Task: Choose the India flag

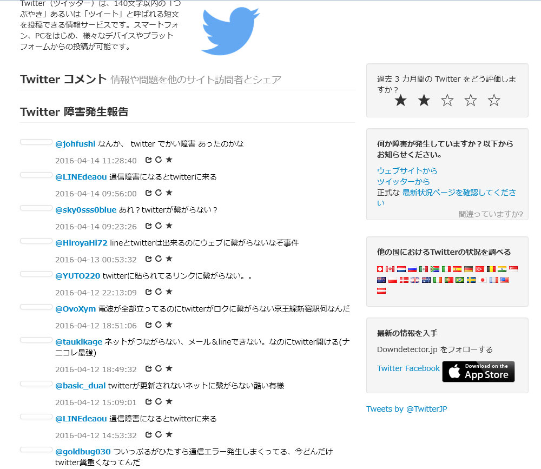Action: 502,269
